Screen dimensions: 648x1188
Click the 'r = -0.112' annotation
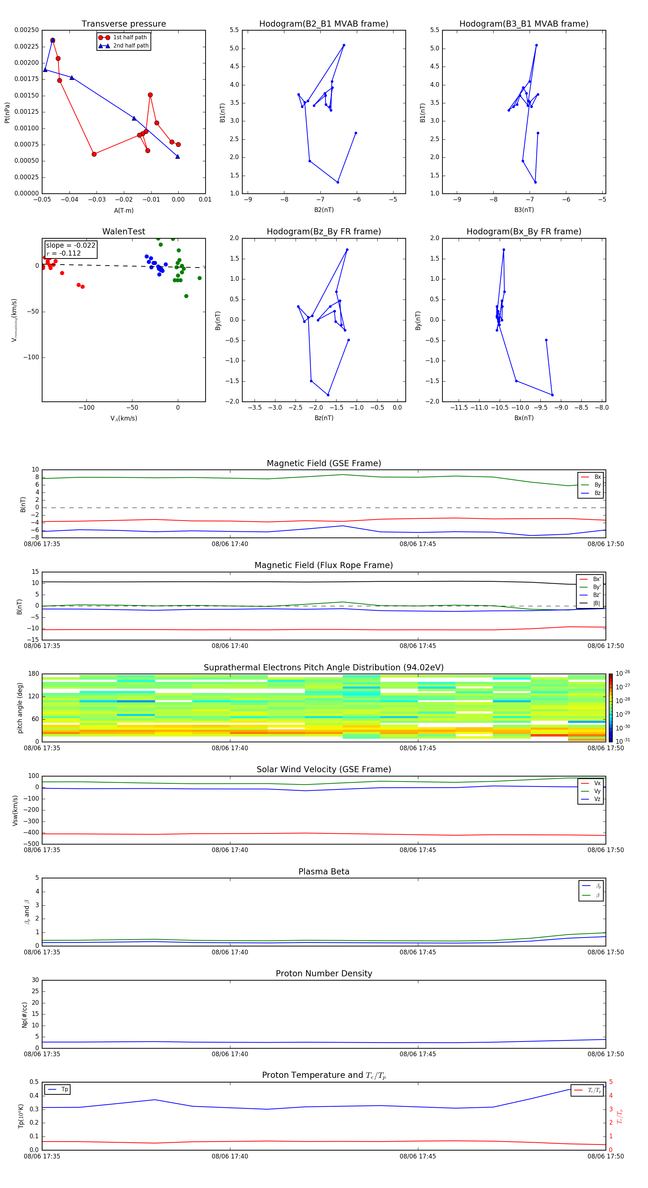pyautogui.click(x=64, y=253)
